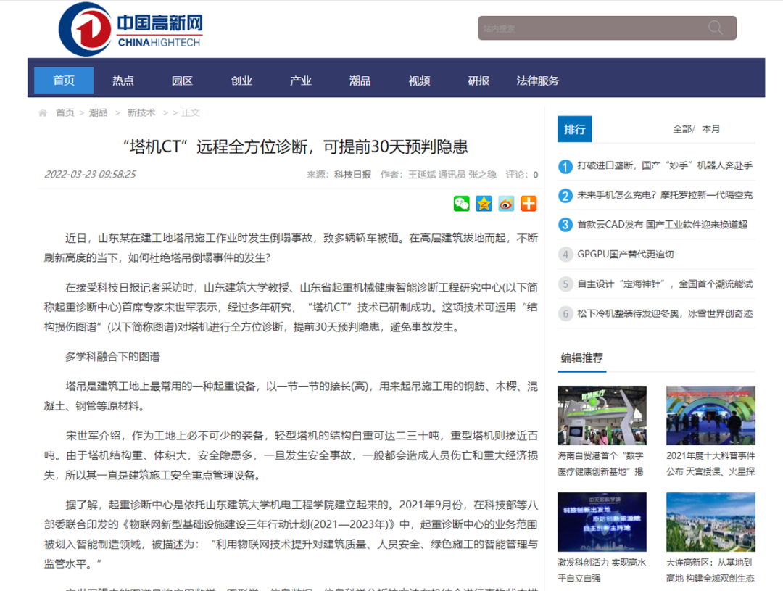Screen dimensions: 783x591
Task: Filter the ranking by 本月
Action: click(711, 129)
